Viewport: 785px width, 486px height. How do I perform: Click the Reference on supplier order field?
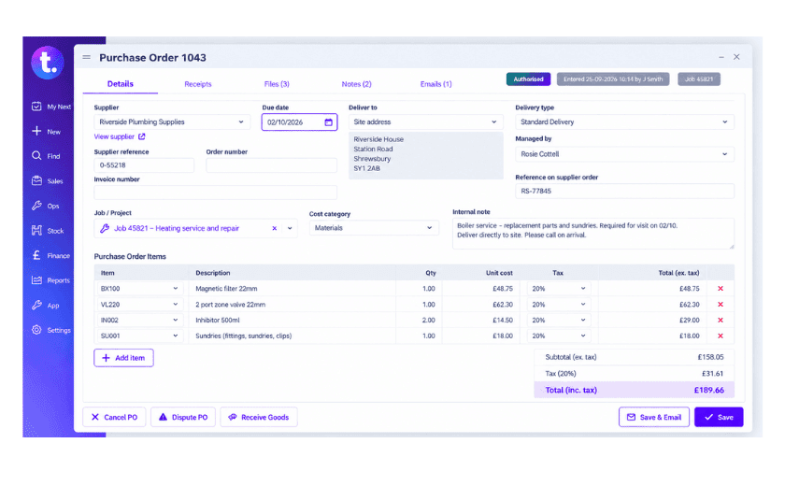[x=624, y=192]
